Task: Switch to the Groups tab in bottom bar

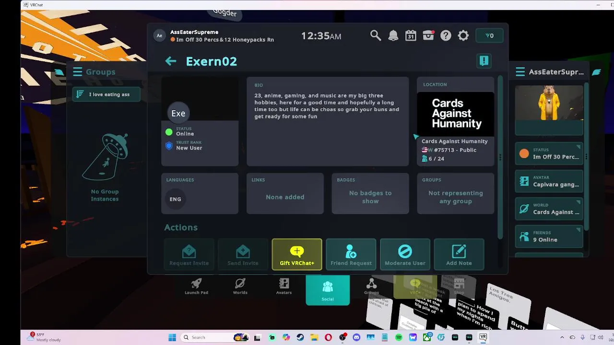Action: tap(371, 287)
